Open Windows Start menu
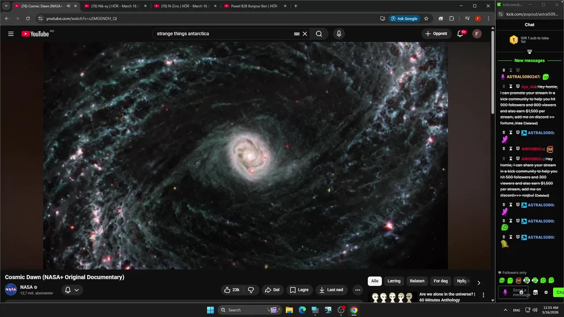This screenshot has height=317, width=564. [x=210, y=310]
